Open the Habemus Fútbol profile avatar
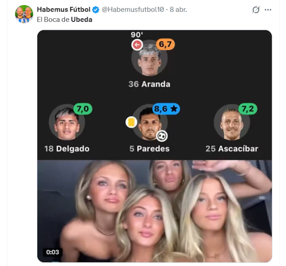 (24, 14)
